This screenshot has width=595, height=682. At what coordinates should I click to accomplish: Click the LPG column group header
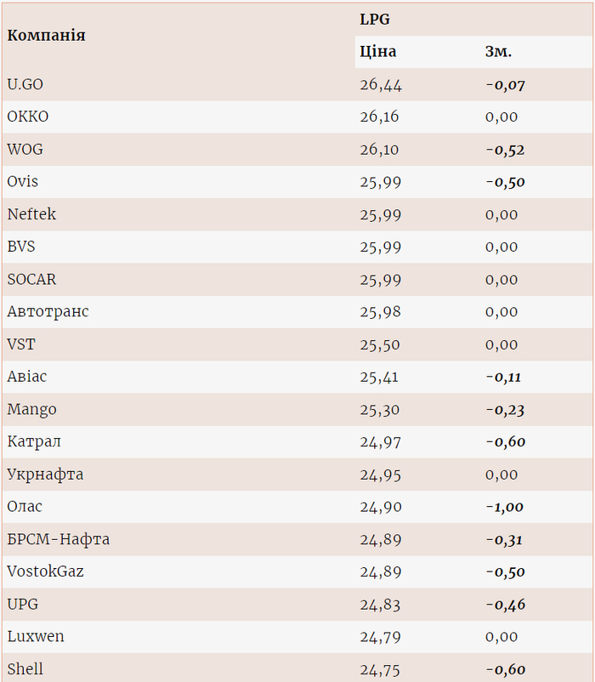click(x=375, y=19)
